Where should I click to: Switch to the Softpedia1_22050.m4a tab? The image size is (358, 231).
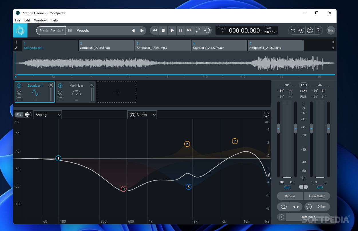pos(276,45)
